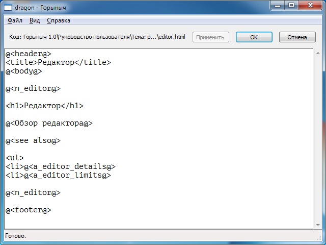Place cursor in the @<header@> line
Screen dimensions: 326x245
click(x=29, y=54)
